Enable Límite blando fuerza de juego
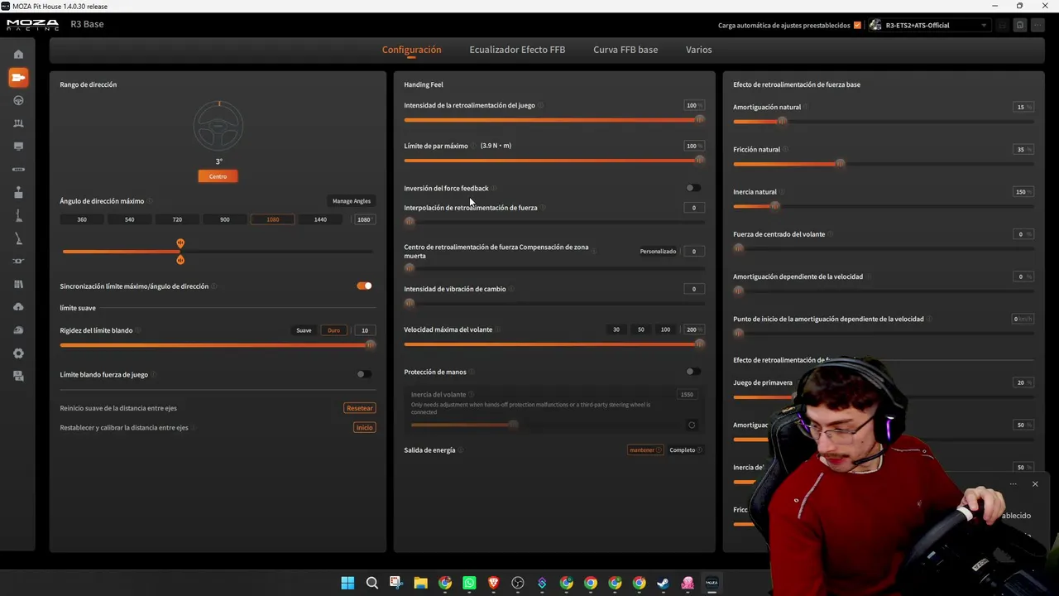 (364, 374)
